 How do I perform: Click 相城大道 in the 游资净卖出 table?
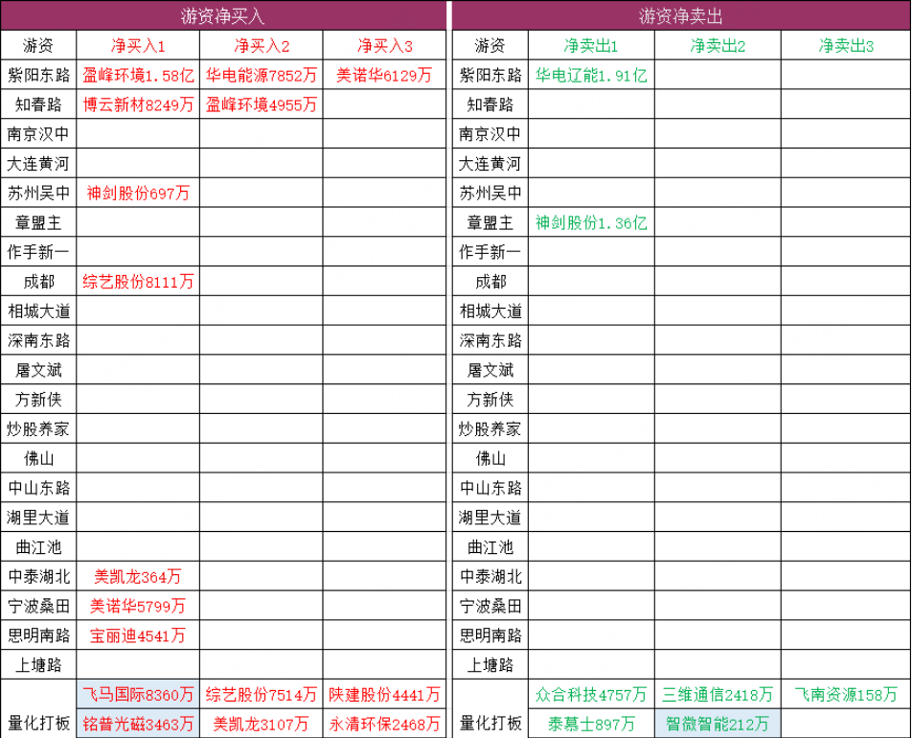pyautogui.click(x=490, y=311)
